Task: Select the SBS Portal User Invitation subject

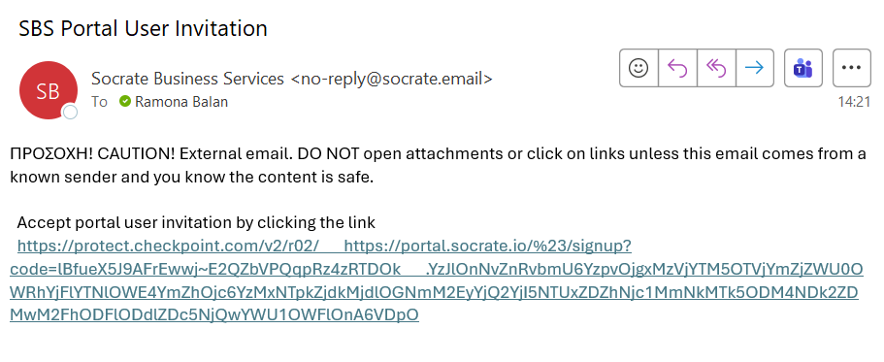Action: (x=144, y=28)
